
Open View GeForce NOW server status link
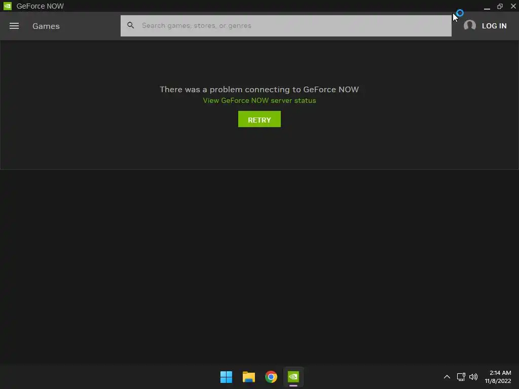tap(259, 101)
